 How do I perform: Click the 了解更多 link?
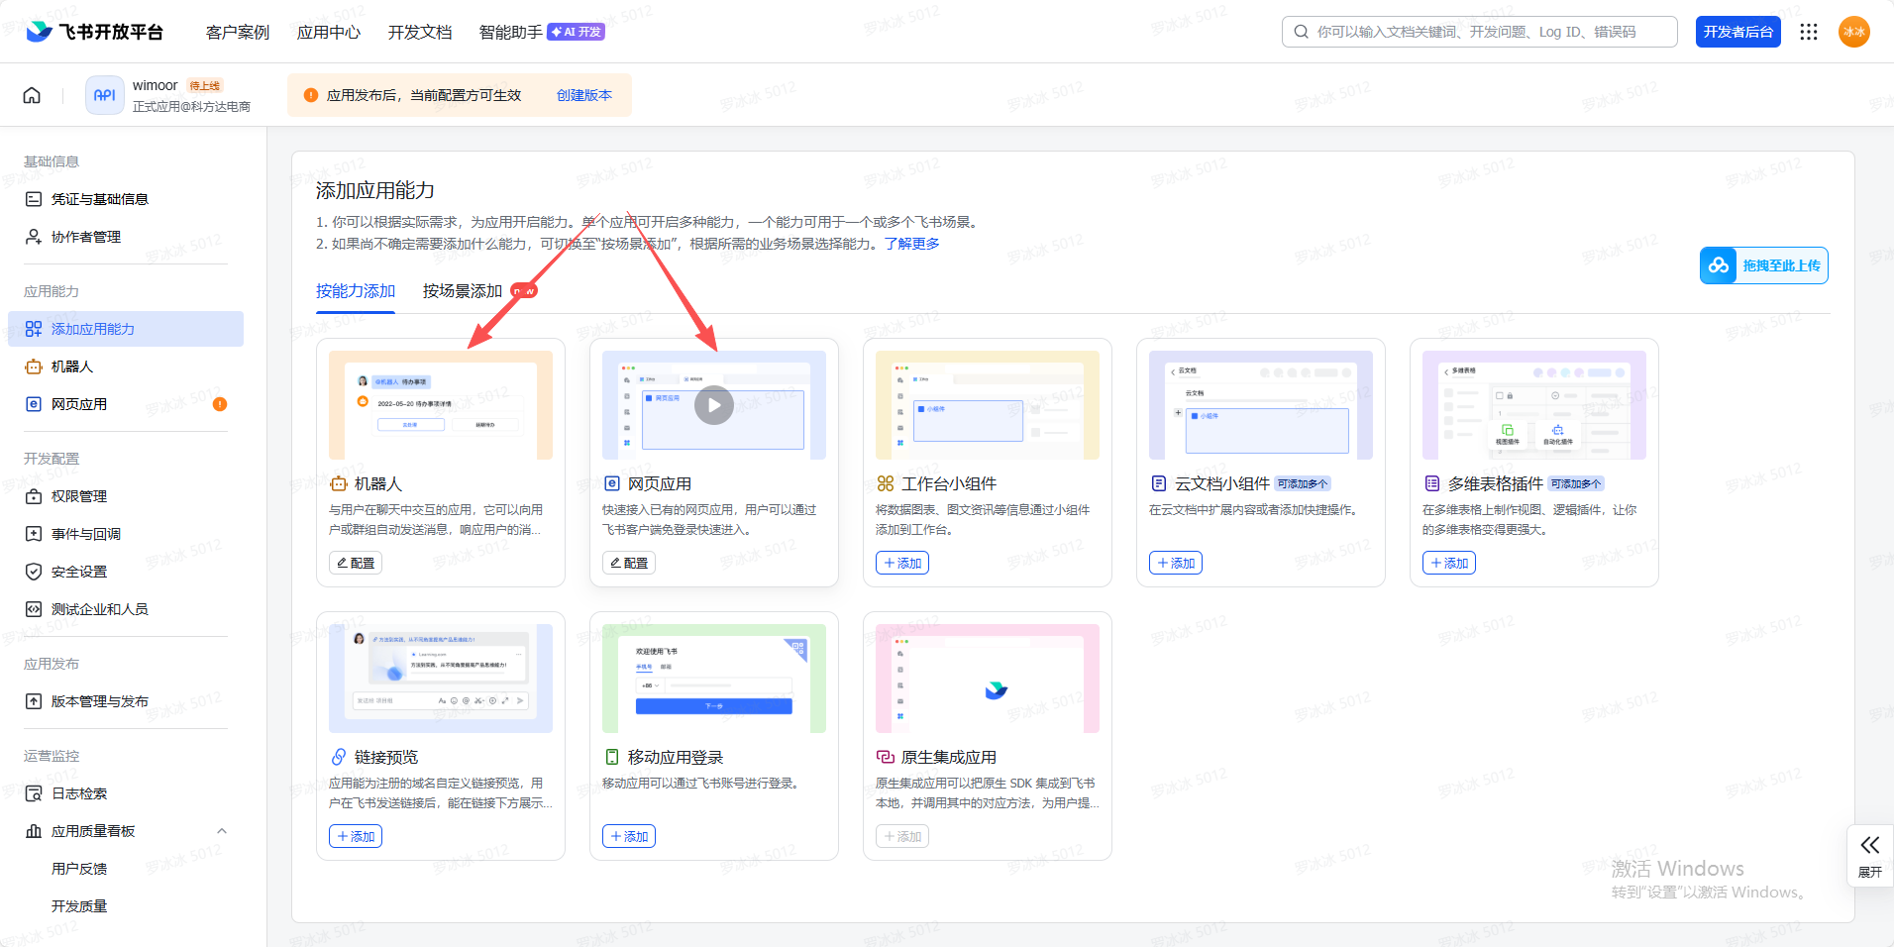pyautogui.click(x=911, y=244)
